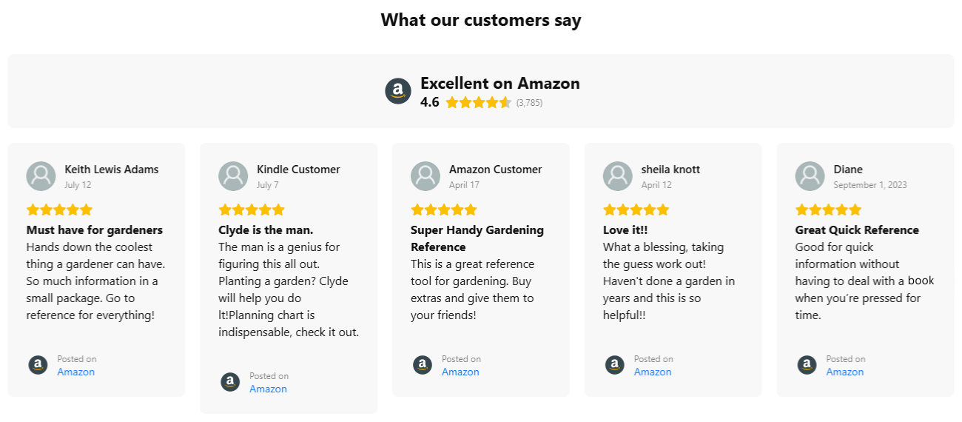Click sheila knott's avatar icon
This screenshot has height=422, width=962.
pyautogui.click(x=618, y=176)
